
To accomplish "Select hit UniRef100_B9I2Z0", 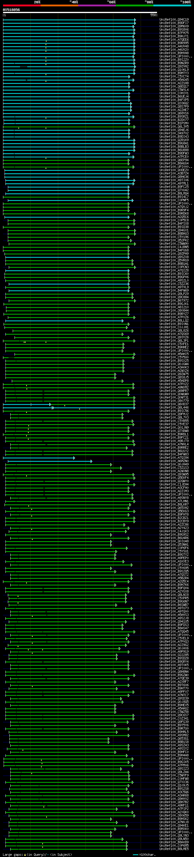I will pyautogui.click(x=174, y=60).
